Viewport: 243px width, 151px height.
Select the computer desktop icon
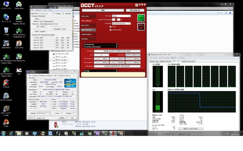[6, 5]
